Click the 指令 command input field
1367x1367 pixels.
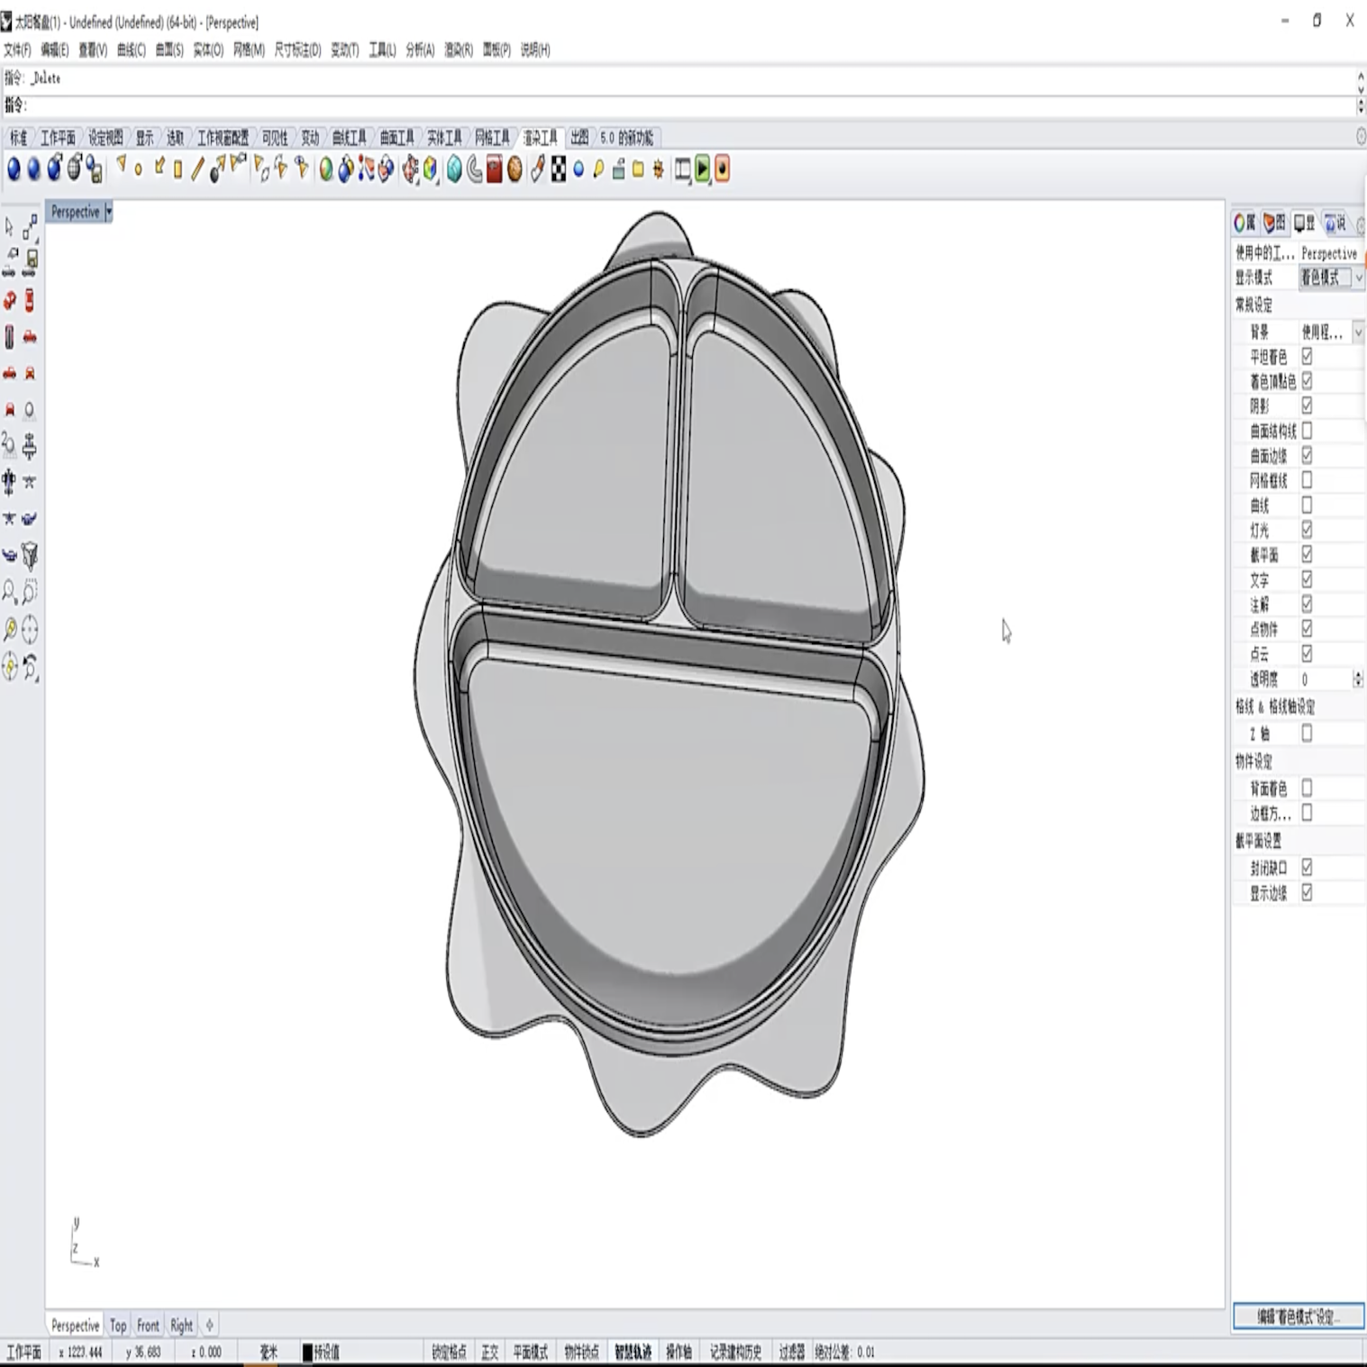pyautogui.click(x=680, y=106)
